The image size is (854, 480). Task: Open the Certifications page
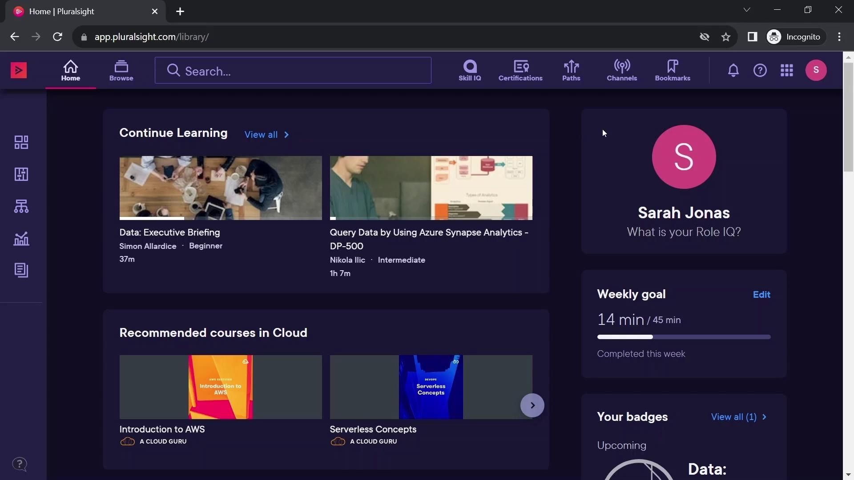pyautogui.click(x=520, y=70)
